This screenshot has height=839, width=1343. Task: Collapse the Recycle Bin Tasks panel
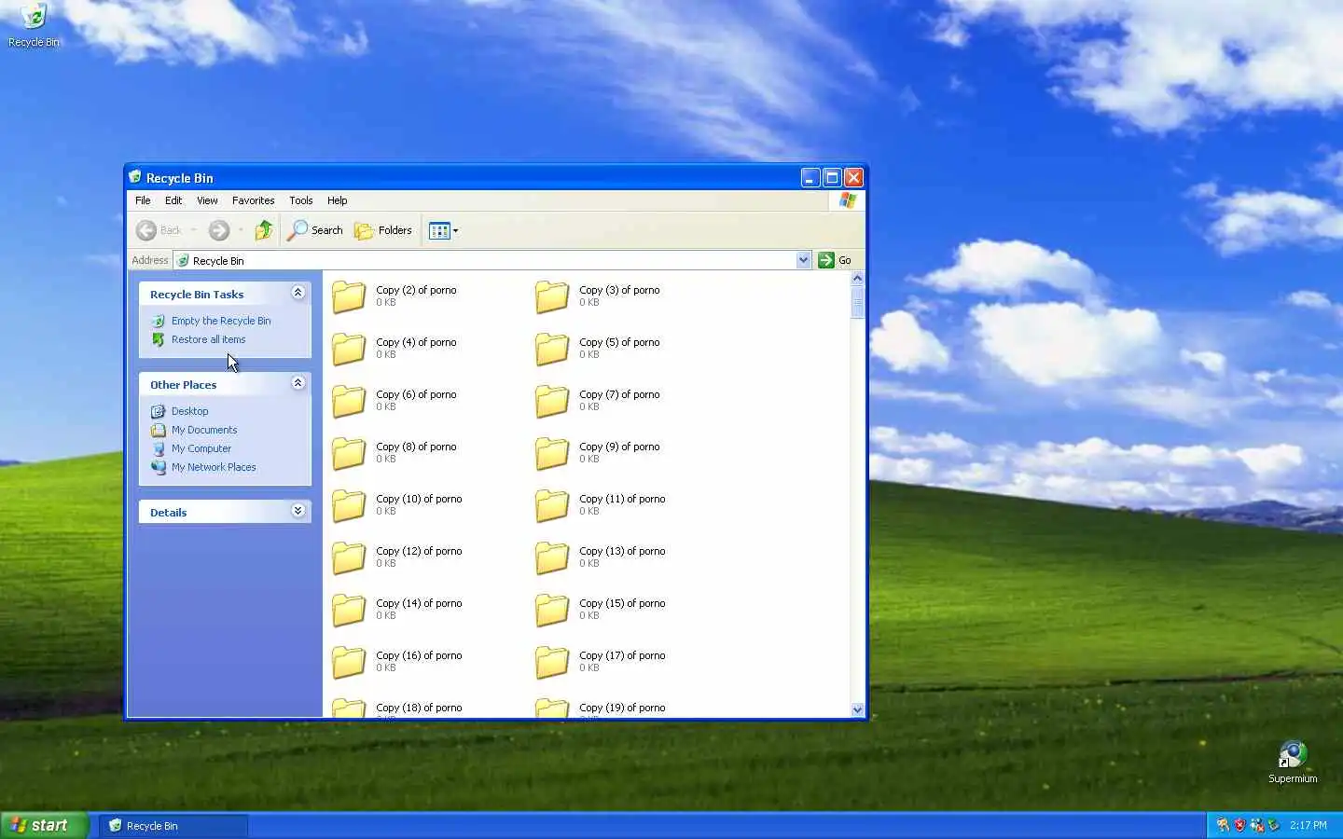298,293
